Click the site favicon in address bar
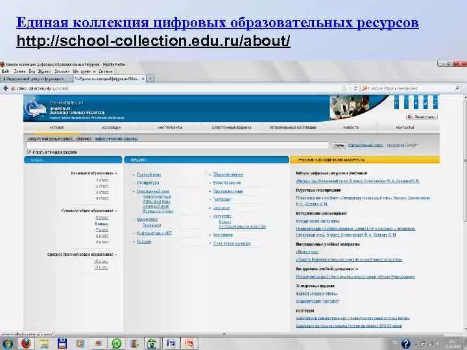This screenshot has height=350, width=467. [13, 88]
